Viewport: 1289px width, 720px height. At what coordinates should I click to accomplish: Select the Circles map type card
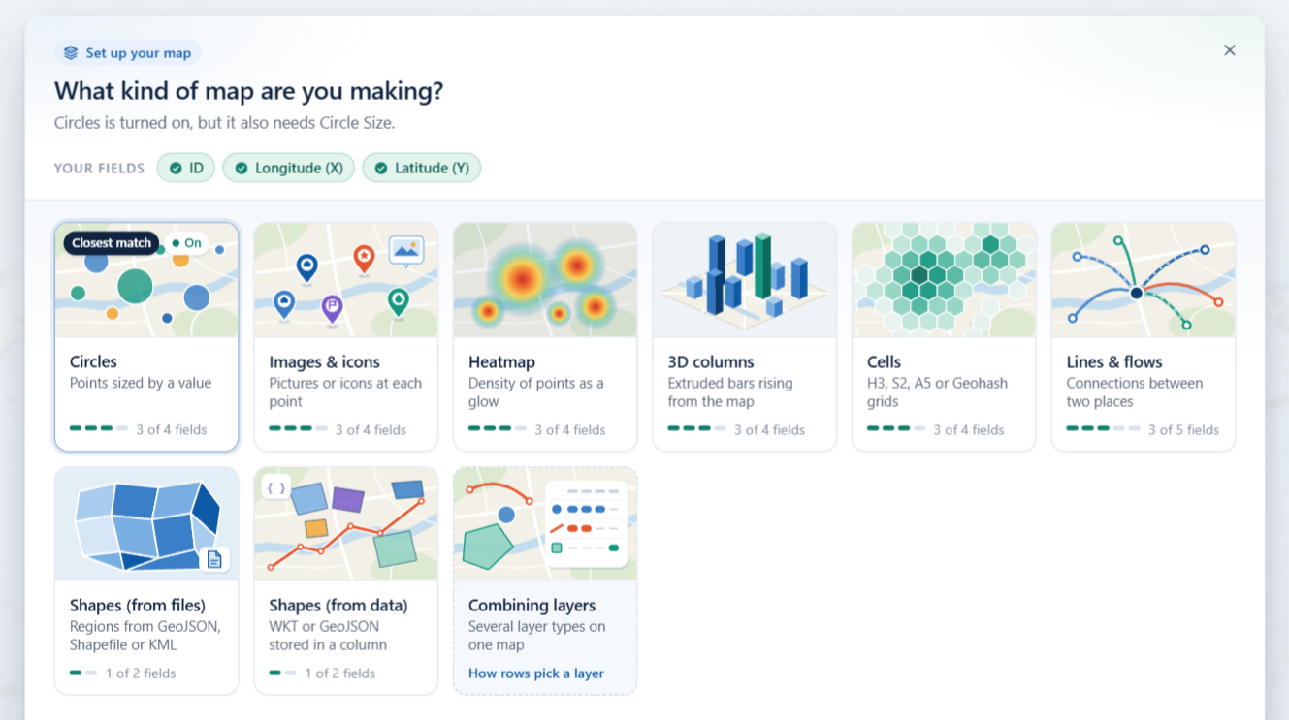[146, 337]
